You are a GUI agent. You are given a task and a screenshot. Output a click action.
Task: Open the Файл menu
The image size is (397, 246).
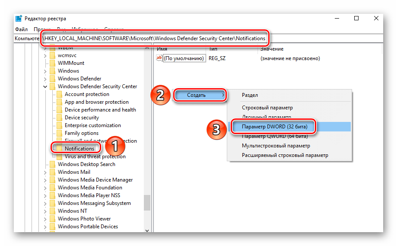click(x=21, y=29)
